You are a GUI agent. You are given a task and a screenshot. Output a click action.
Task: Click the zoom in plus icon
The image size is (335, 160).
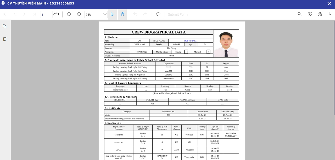click(79, 14)
